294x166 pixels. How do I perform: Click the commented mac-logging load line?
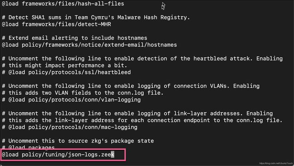[x=70, y=127]
